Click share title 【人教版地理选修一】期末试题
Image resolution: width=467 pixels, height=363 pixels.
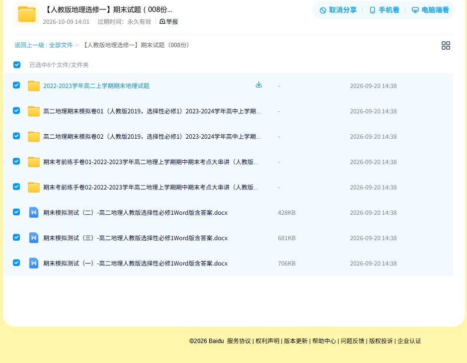108,9
